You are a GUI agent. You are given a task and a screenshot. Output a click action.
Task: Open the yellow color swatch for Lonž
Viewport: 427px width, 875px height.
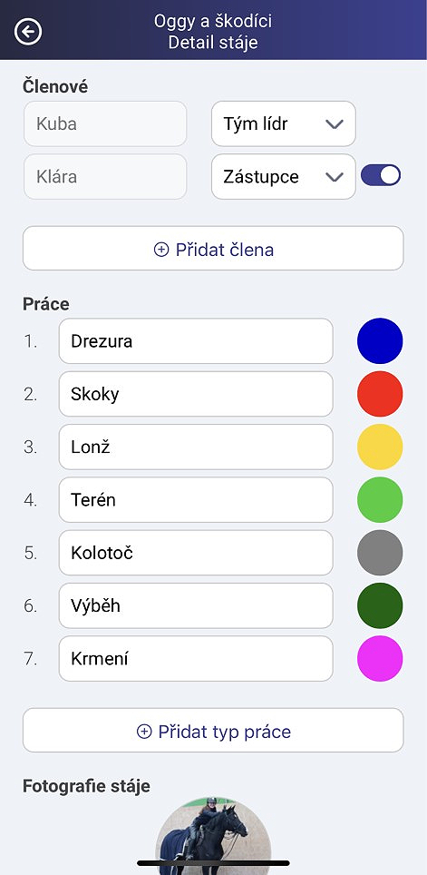click(x=380, y=447)
